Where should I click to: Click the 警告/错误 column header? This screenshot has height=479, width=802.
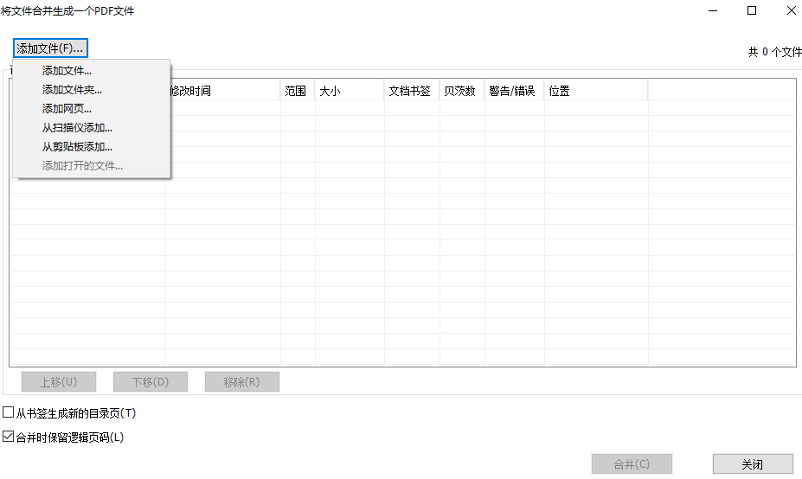pos(512,91)
